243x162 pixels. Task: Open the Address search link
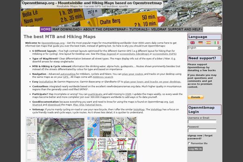pos(103,77)
